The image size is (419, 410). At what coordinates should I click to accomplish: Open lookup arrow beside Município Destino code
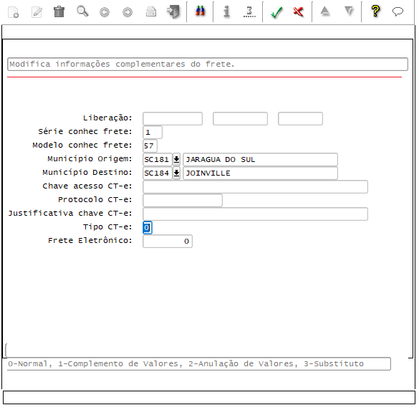tap(176, 173)
